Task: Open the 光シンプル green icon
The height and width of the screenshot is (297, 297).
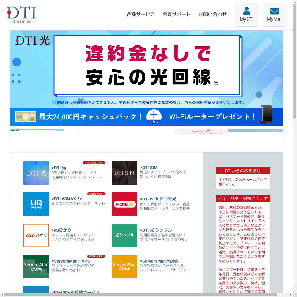Action: coord(124,235)
